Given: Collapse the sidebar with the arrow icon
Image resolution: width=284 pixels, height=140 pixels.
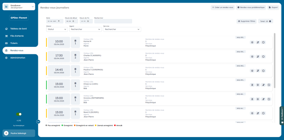Looking at the screenshot, I should pos(38,122).
